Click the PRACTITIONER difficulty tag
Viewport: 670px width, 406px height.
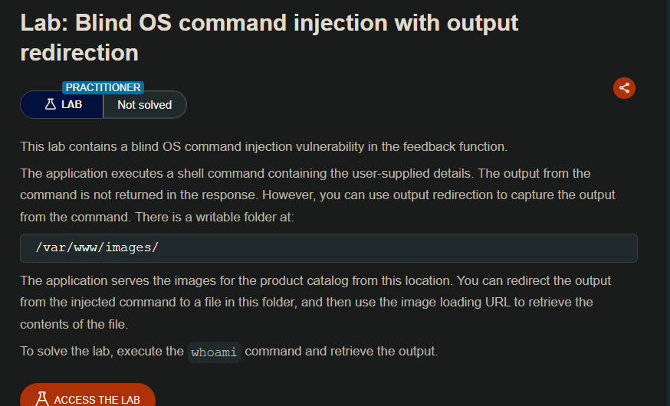[103, 87]
